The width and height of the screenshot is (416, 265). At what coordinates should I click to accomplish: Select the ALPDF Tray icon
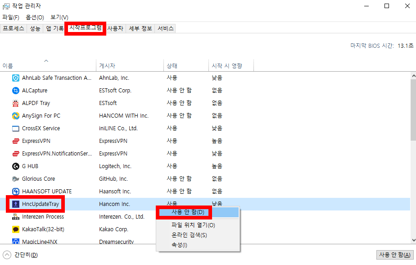point(15,103)
